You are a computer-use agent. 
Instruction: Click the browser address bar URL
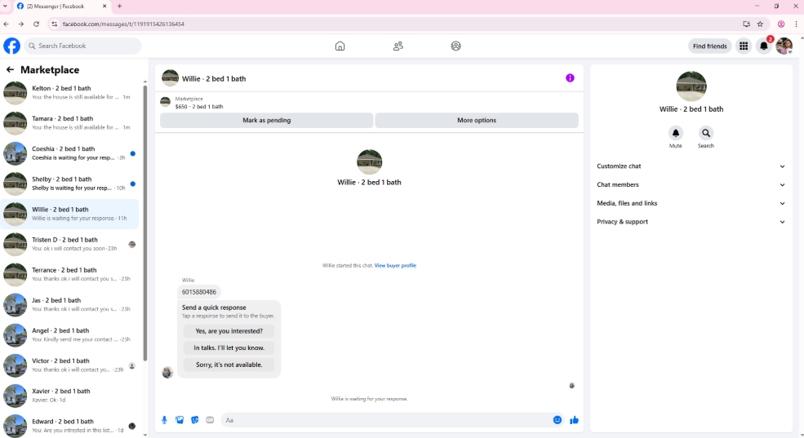coord(123,24)
